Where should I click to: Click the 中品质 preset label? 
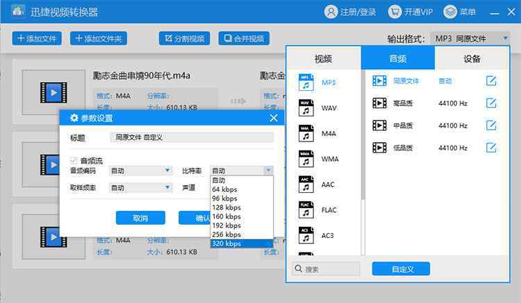click(403, 125)
